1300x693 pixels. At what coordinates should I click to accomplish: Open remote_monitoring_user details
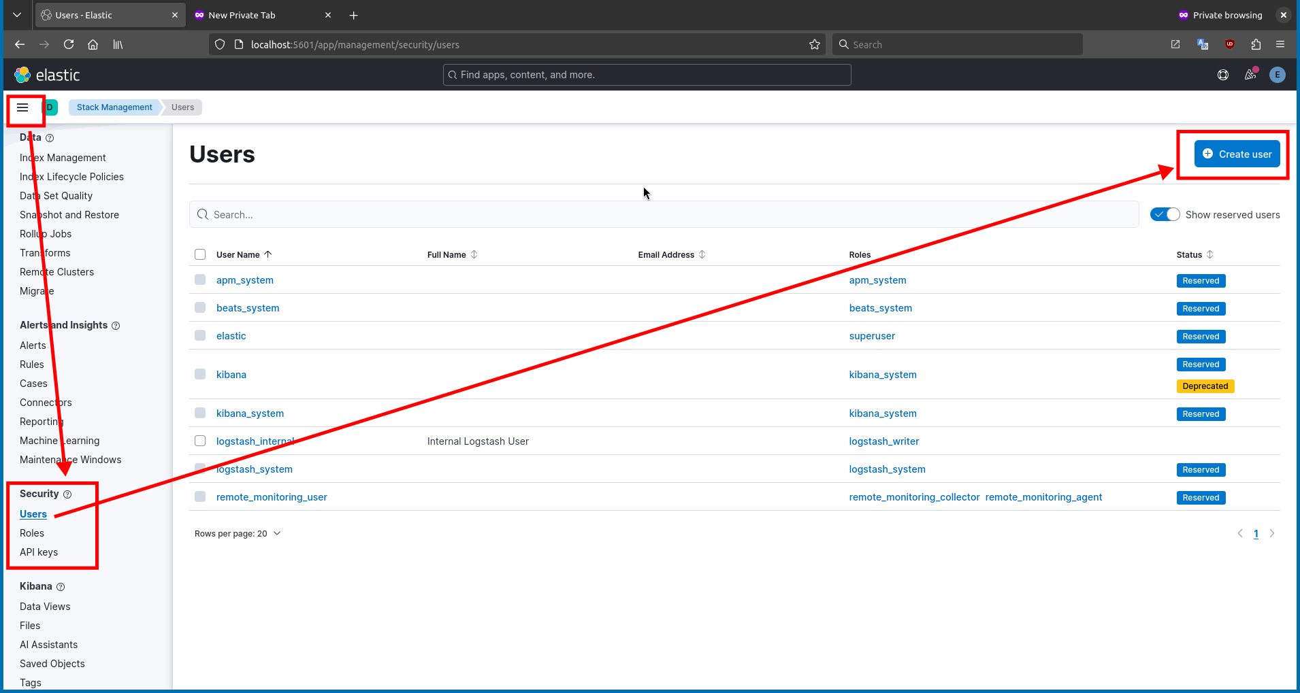click(x=272, y=497)
